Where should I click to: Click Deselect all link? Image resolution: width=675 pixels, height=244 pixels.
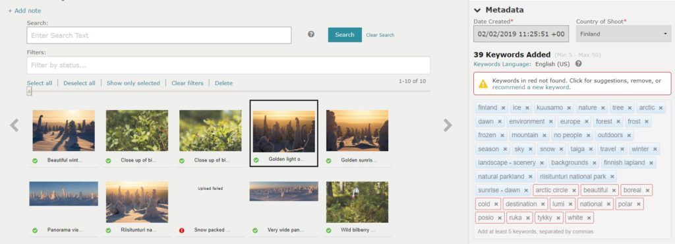[79, 83]
